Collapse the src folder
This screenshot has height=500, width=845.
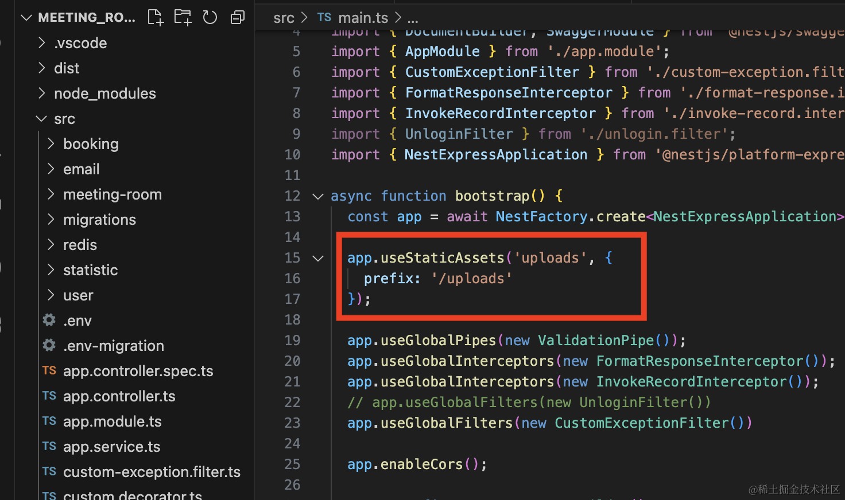click(41, 119)
